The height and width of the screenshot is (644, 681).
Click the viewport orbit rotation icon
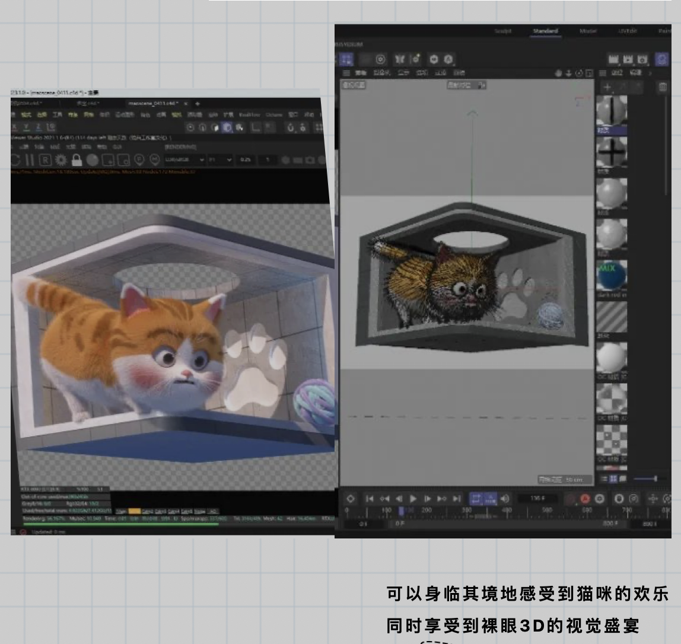[579, 73]
